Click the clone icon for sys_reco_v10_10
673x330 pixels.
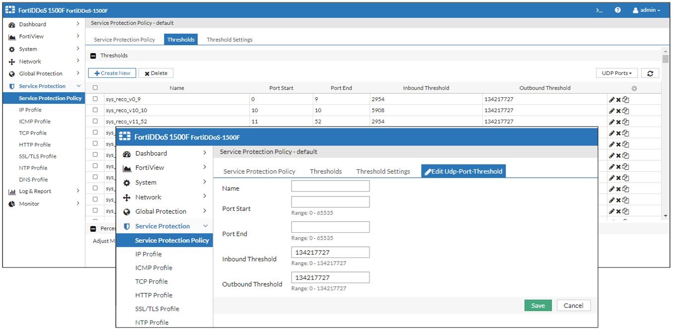626,111
